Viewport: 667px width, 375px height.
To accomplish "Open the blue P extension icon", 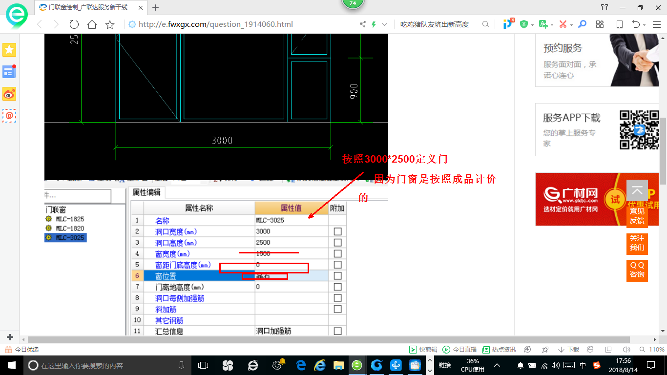I will tap(509, 23).
